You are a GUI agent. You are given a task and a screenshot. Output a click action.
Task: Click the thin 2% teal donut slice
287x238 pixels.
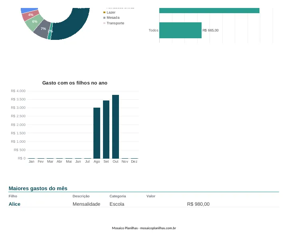[50, 31]
